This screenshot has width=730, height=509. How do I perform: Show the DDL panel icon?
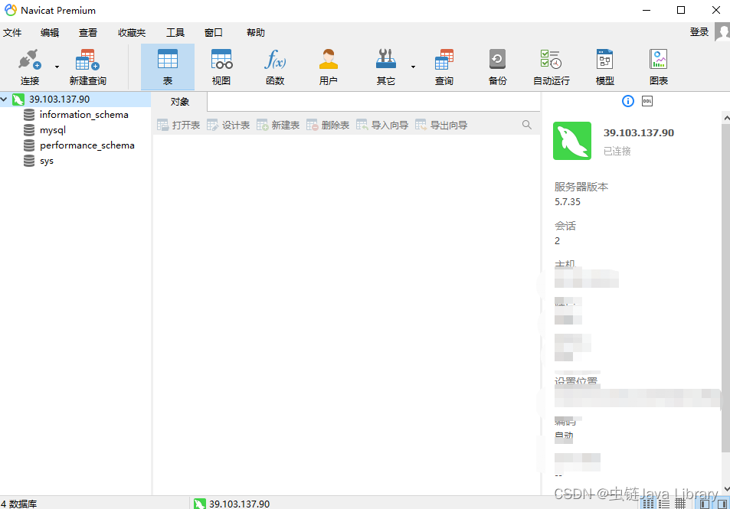(647, 101)
